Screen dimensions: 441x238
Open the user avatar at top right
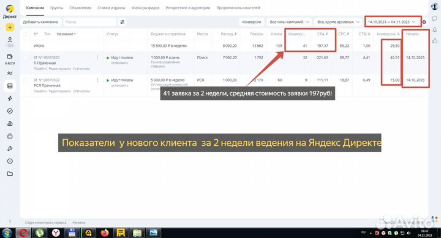point(434,7)
